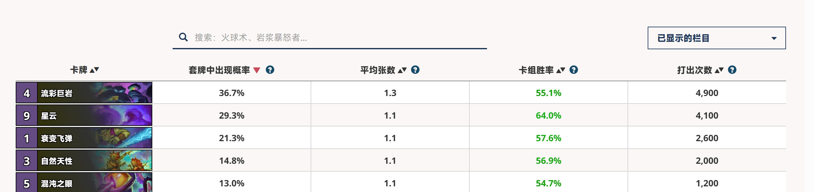Select the 卡牌 column header
814x192 pixels.
tap(79, 70)
